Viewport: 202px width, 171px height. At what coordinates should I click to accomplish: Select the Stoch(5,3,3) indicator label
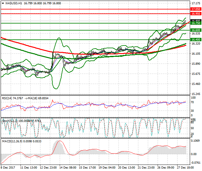(x=10, y=121)
